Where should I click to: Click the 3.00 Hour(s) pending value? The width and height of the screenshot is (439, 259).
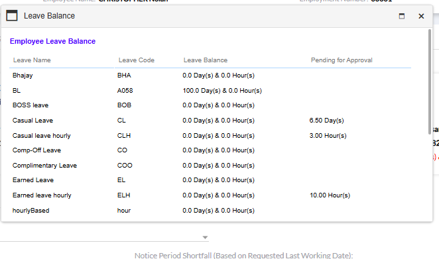tap(328, 136)
